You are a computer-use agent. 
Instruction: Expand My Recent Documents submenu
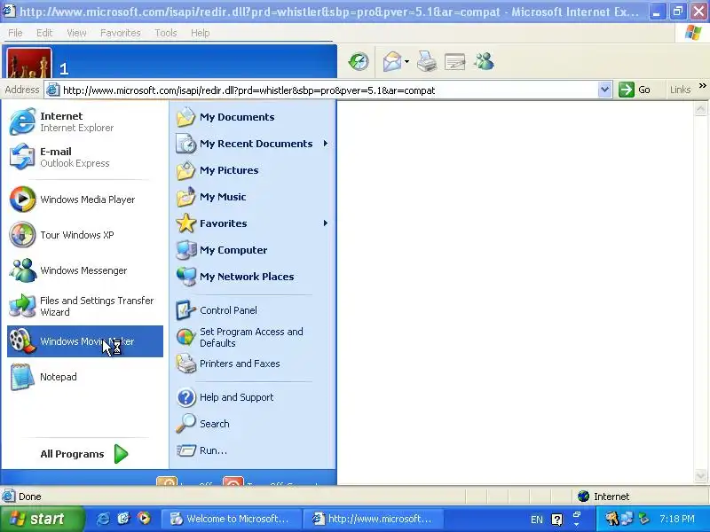[326, 144]
